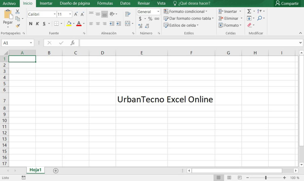The image size is (304, 181).
Task: Expand the font size 11 dropdown
Action: (69, 14)
